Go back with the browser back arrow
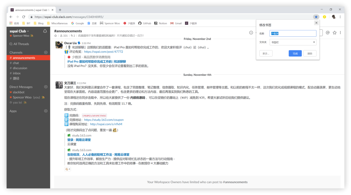Viewport: 351px width, 195px height. (x=11, y=17)
